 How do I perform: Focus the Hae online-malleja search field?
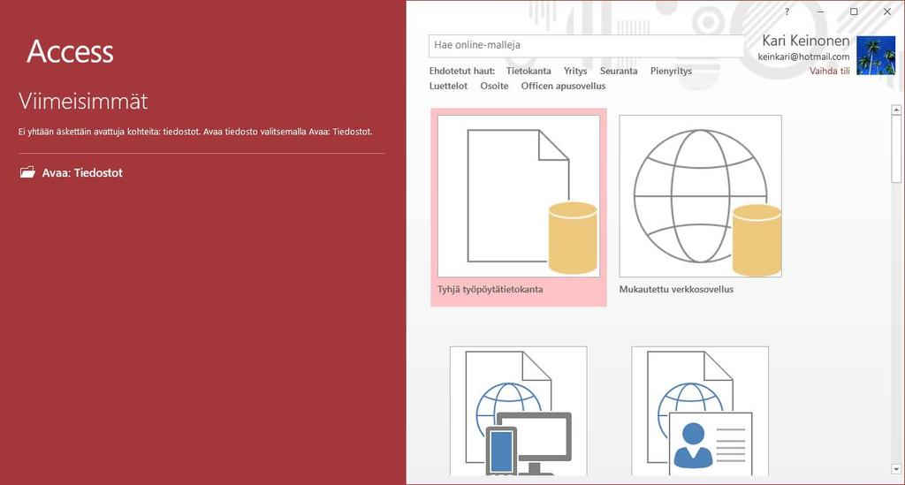click(586, 46)
